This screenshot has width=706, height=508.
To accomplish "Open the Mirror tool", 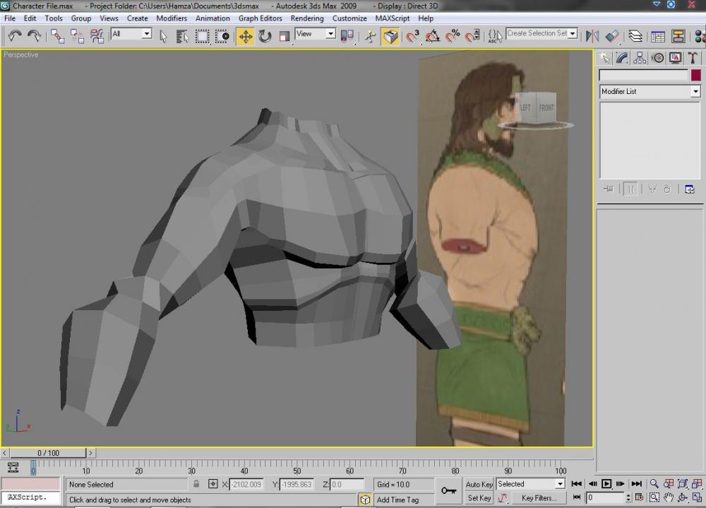I will coord(592,36).
